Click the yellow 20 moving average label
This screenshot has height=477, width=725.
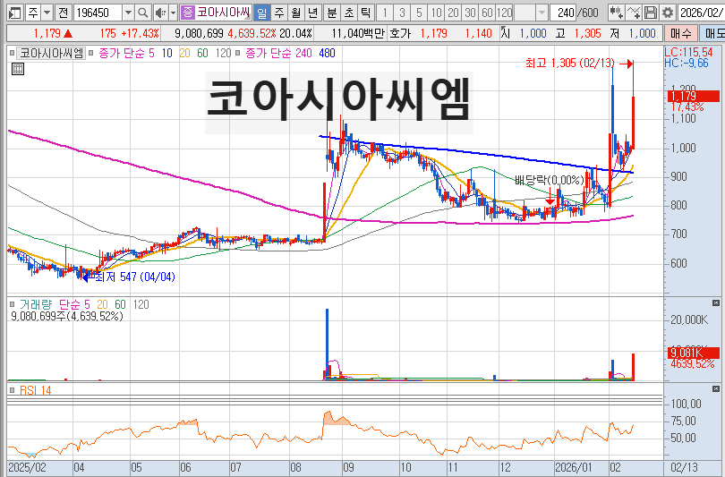[184, 53]
